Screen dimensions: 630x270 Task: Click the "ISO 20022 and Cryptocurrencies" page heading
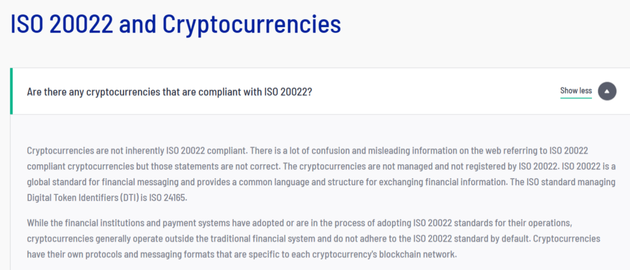[176, 24]
